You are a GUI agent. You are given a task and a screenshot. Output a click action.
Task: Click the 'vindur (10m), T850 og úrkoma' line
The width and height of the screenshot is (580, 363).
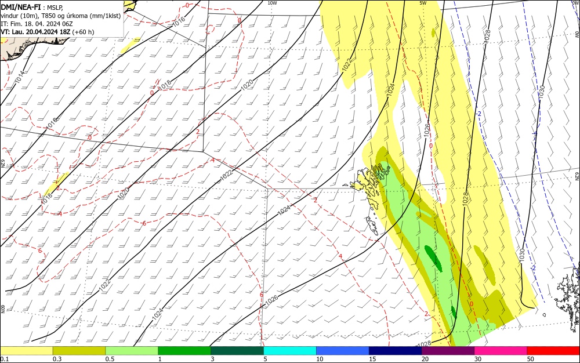(61, 16)
